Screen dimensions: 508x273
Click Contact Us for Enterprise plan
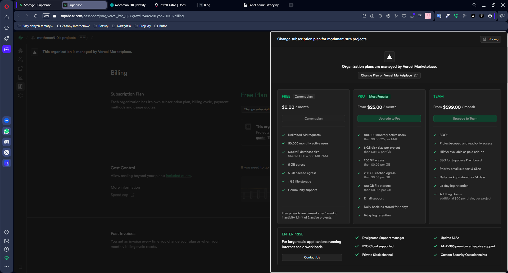[x=312, y=257]
